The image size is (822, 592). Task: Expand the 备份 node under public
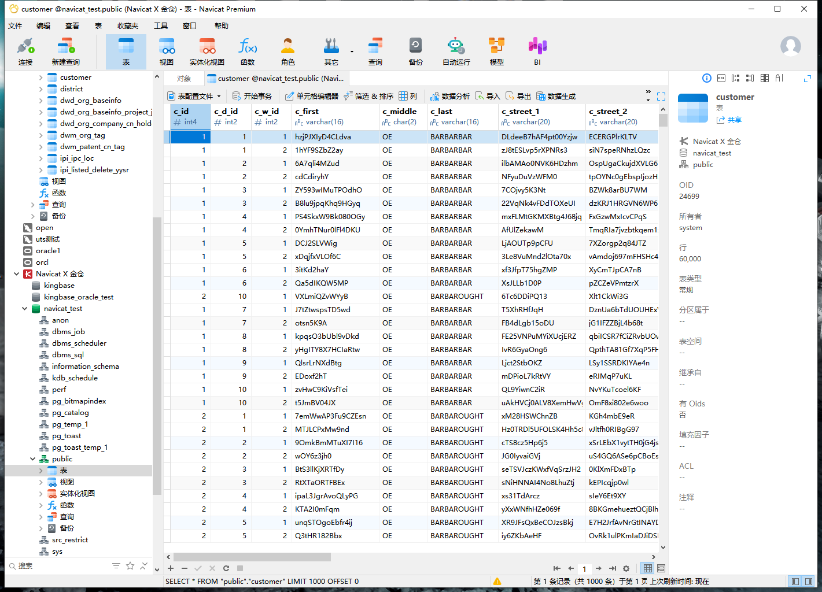click(40, 528)
